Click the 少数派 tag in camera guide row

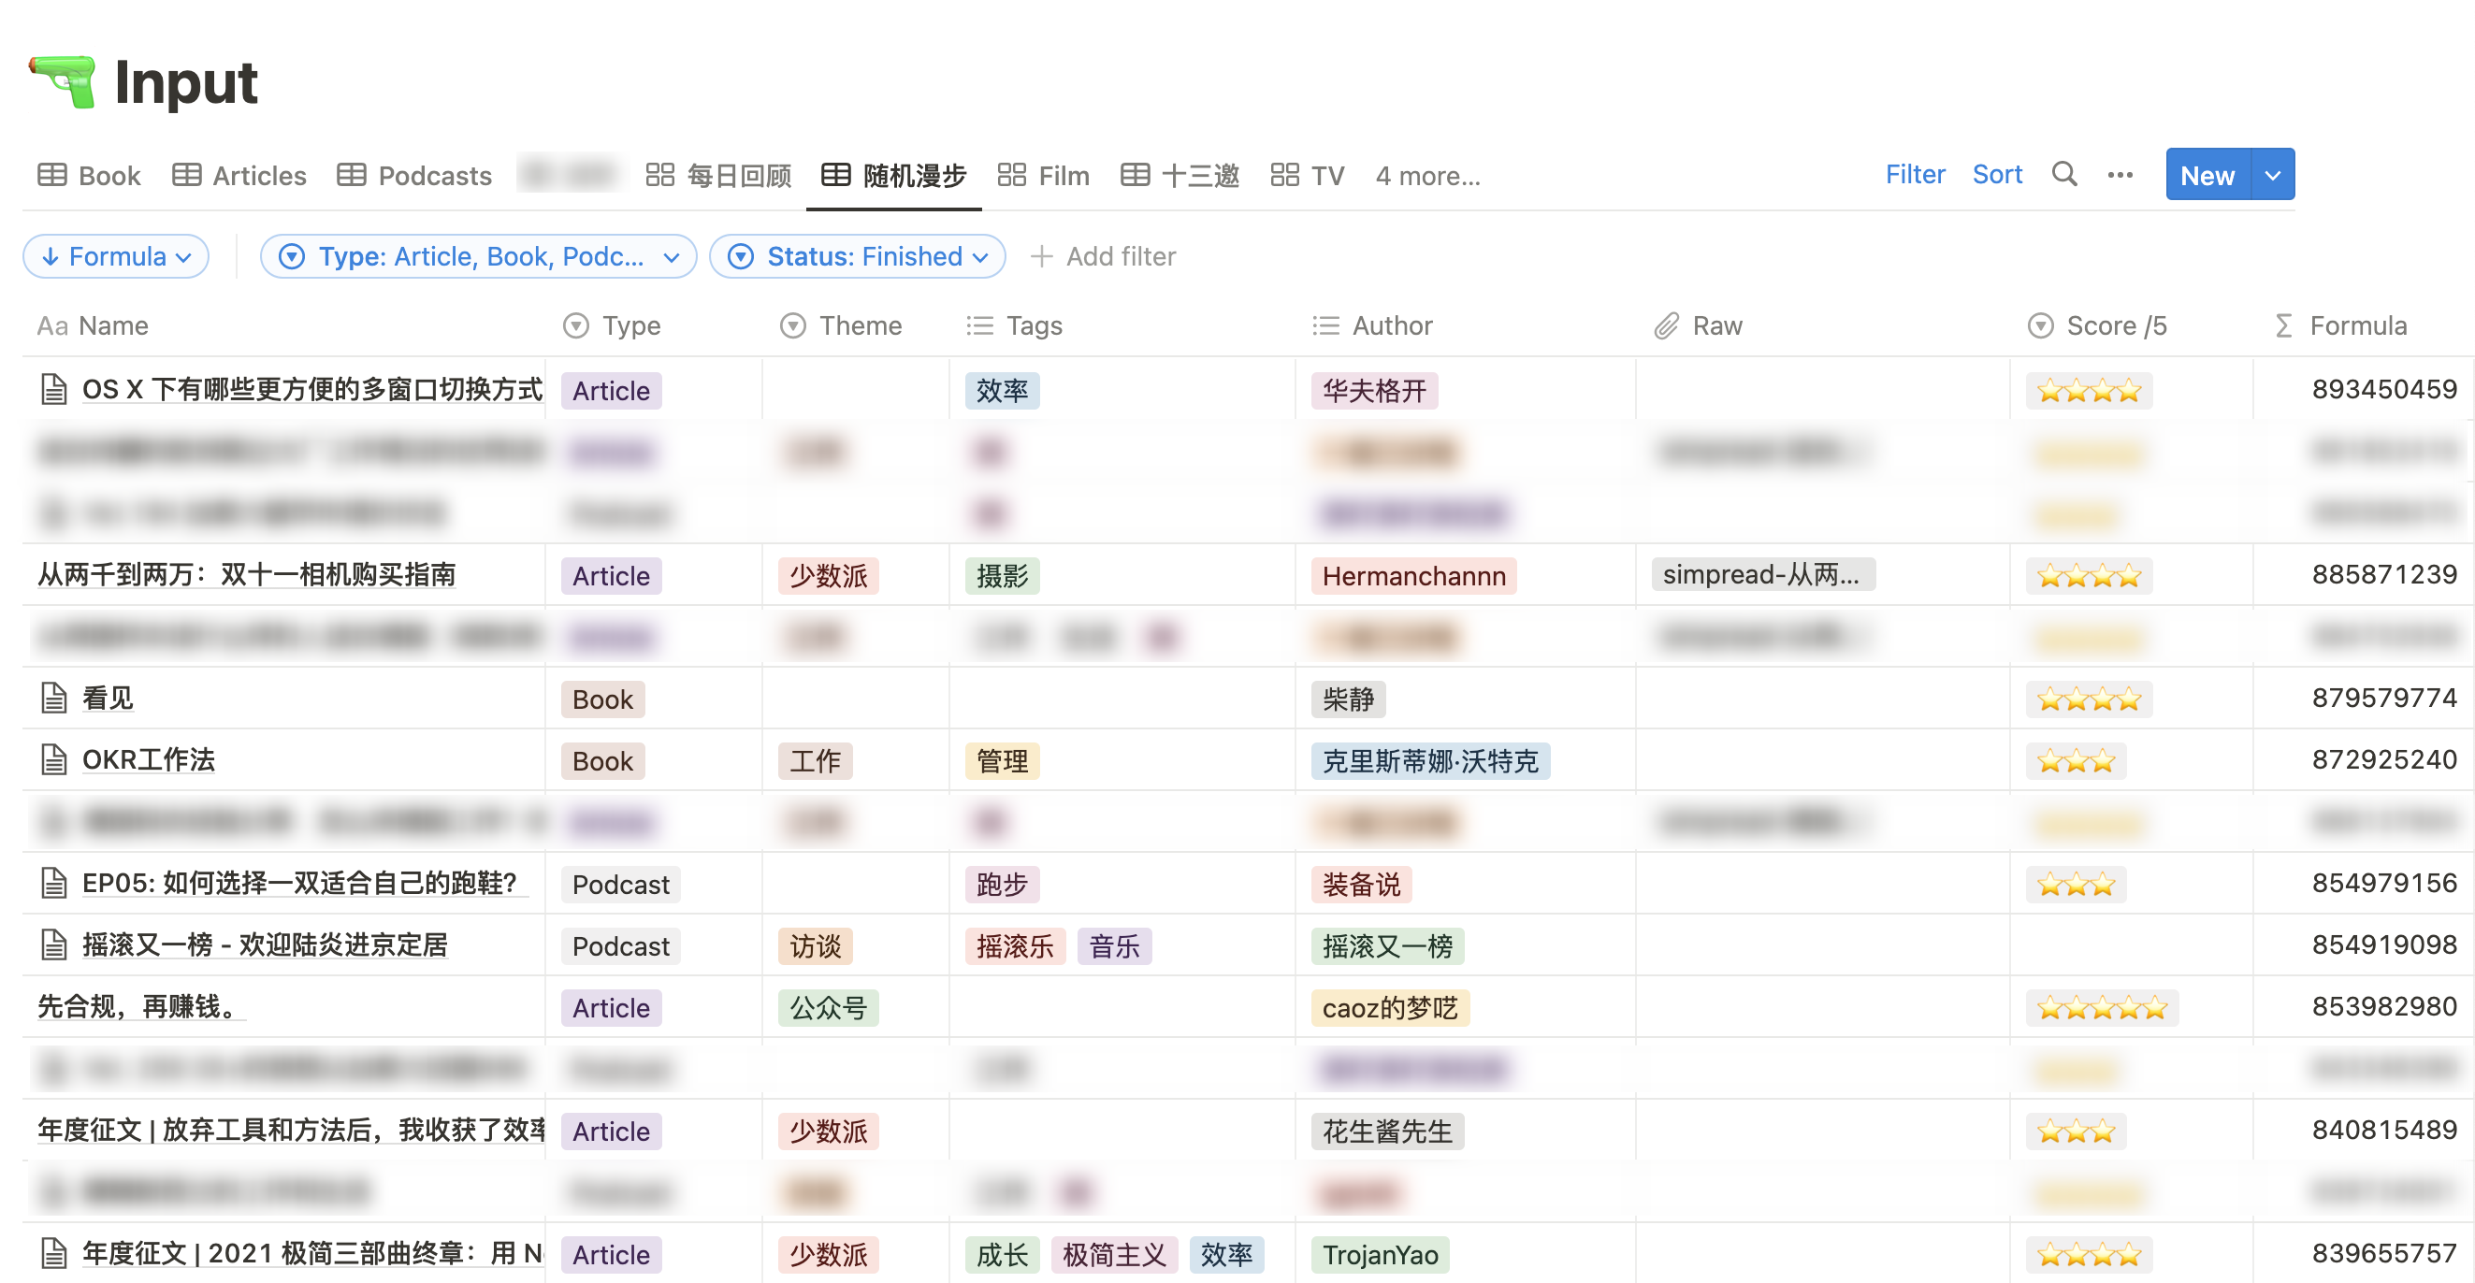pos(828,575)
